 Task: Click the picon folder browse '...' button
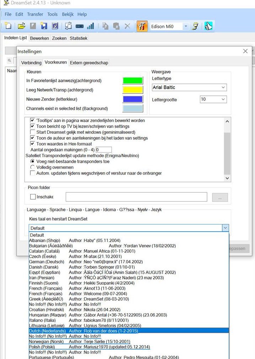tap(220, 198)
